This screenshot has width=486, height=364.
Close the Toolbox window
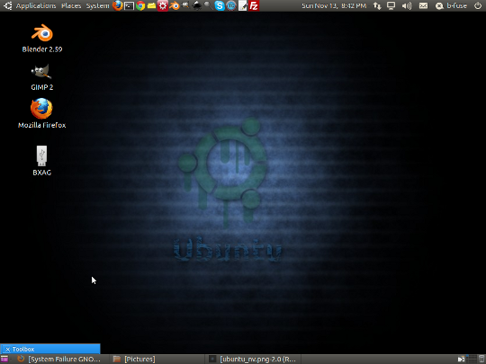point(8,349)
